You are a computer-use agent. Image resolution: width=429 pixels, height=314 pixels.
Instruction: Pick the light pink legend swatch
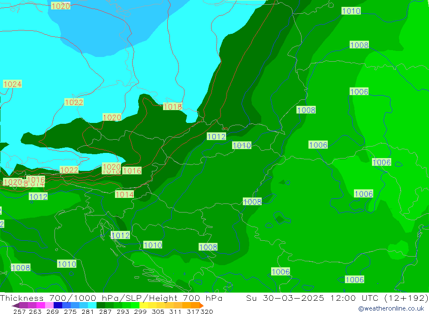click(49, 305)
